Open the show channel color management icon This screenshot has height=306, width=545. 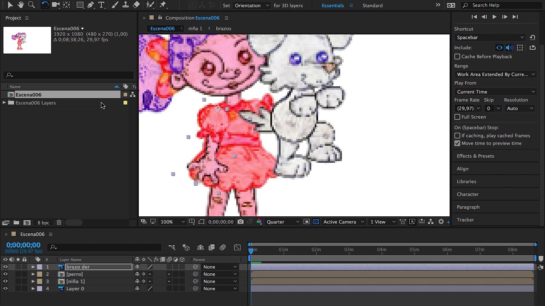point(259,222)
